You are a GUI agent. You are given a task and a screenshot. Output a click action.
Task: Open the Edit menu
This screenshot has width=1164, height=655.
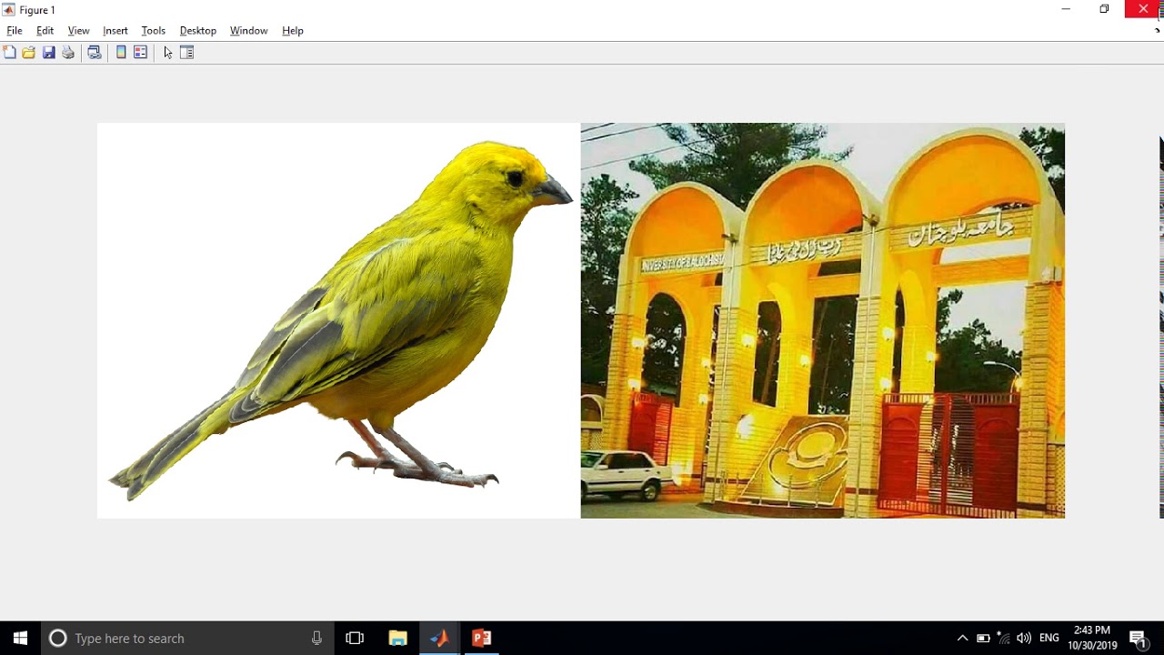(x=45, y=31)
